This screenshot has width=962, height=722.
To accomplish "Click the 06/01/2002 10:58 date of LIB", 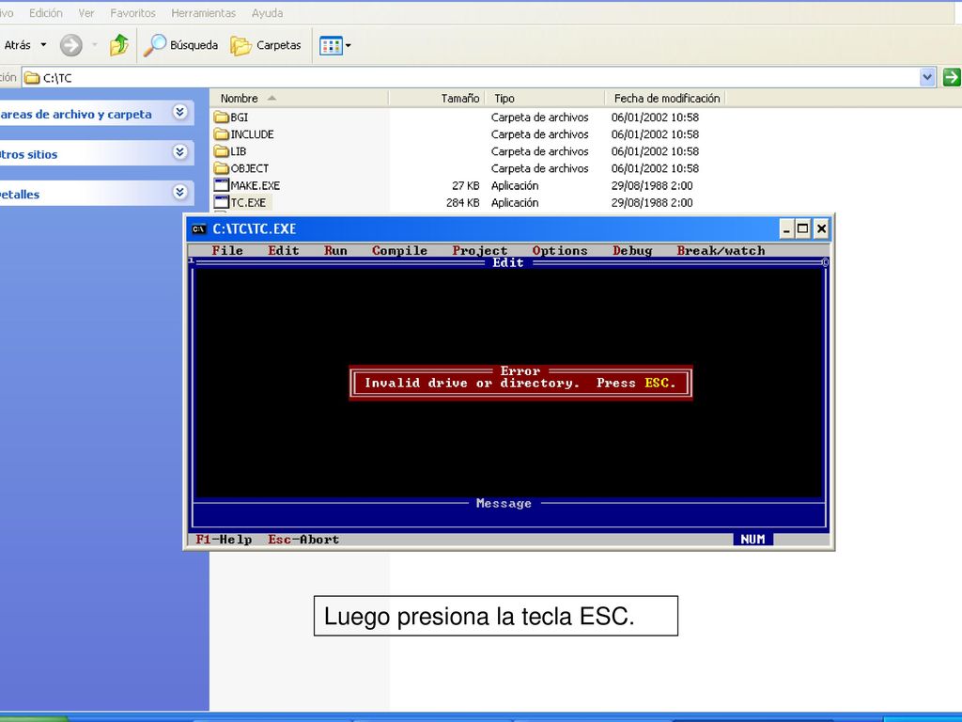I will pyautogui.click(x=655, y=151).
